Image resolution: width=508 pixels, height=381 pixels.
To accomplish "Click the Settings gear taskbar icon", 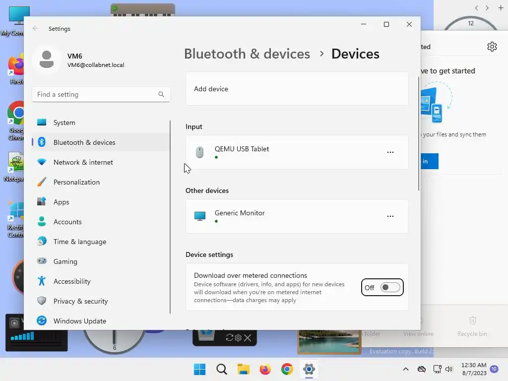I will pos(309,369).
